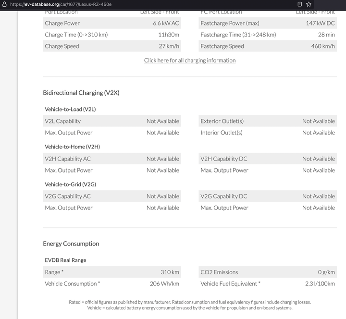Toggle reader view icon in address bar
Image resolution: width=346 pixels, height=319 pixels.
coord(299,4)
